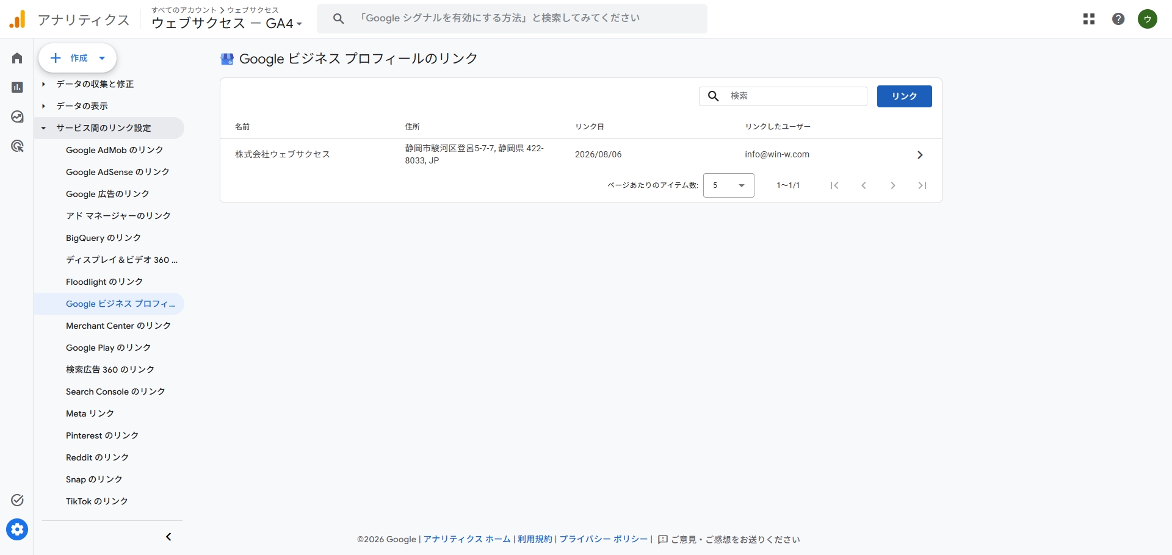Viewport: 1172px width, 555px height.
Task: Open BigQuery のリンク
Action: tap(104, 238)
